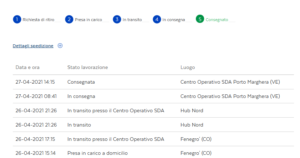Select the In consegna row at 08:41
The width and height of the screenshot is (300, 158).
153,96
